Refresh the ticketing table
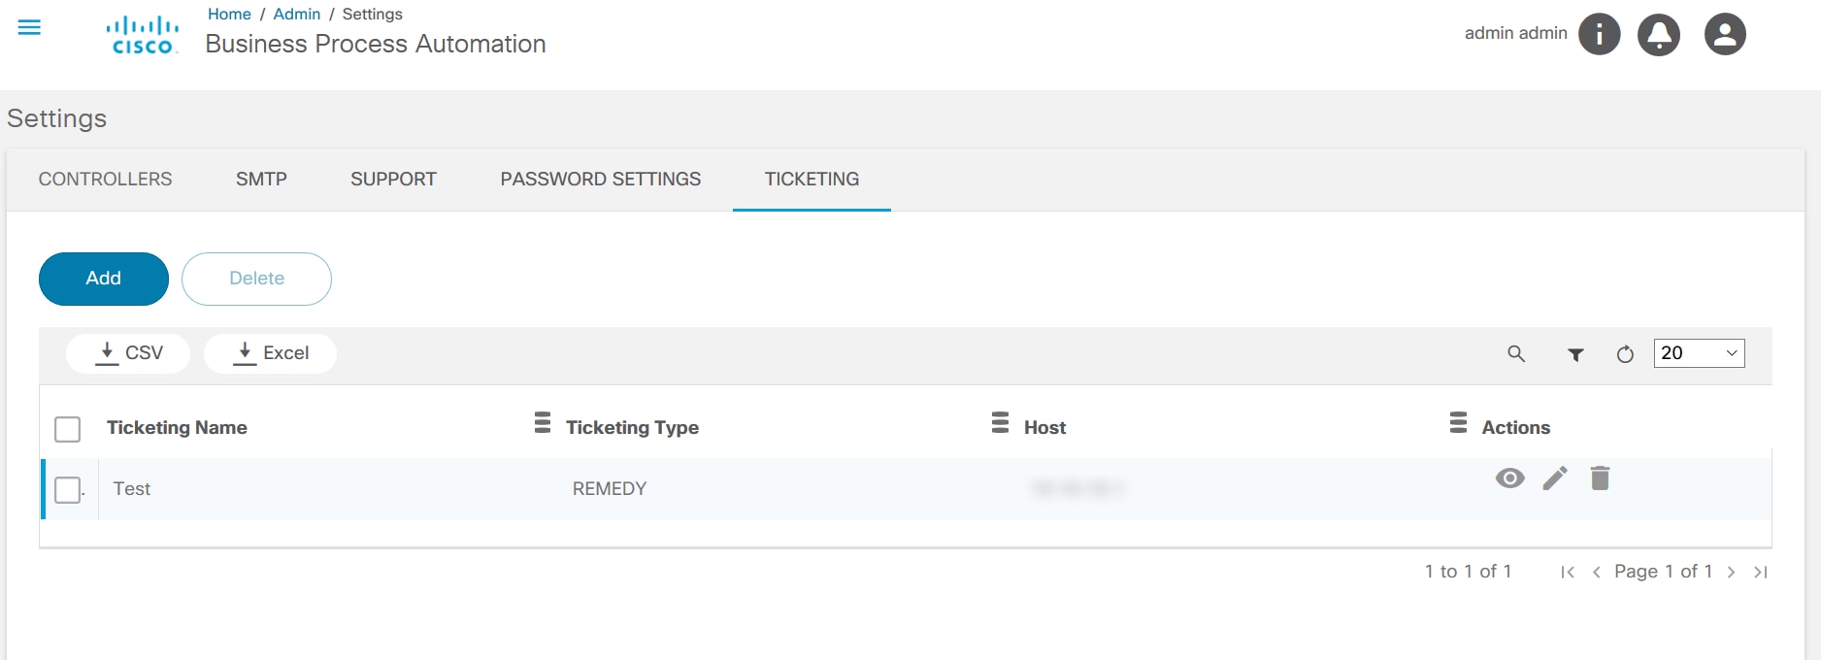Screen dimensions: 1821x660 pos(1625,354)
